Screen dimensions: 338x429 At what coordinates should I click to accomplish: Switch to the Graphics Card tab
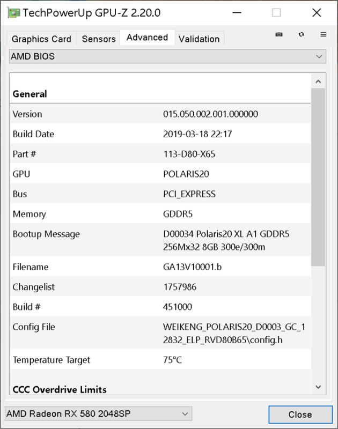[x=41, y=39]
